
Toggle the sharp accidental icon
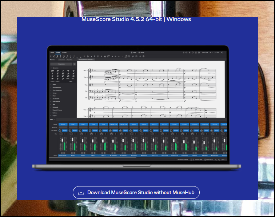pyautogui.click(x=98, y=56)
